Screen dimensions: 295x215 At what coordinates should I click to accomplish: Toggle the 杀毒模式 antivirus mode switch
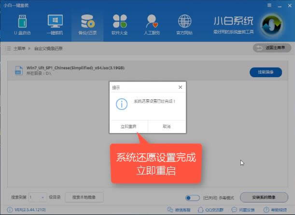pyautogui.click(x=193, y=198)
